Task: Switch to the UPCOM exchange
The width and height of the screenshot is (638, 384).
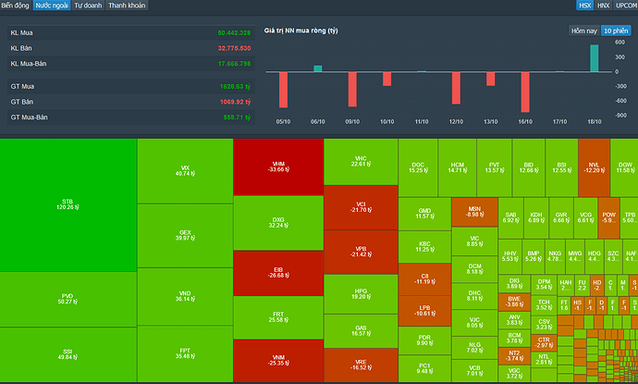Action: click(626, 6)
